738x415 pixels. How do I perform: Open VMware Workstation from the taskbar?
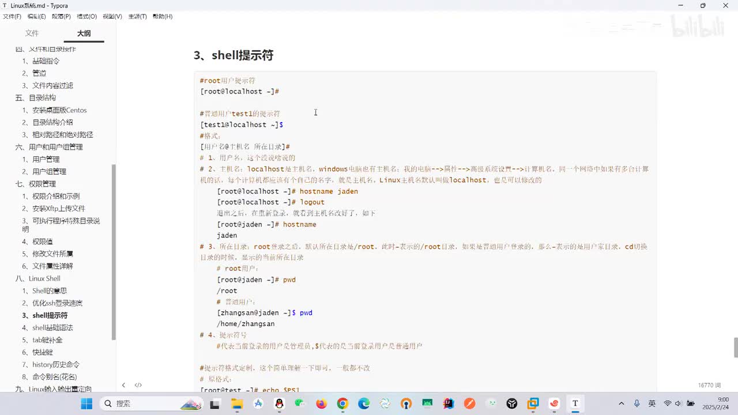pos(533,403)
